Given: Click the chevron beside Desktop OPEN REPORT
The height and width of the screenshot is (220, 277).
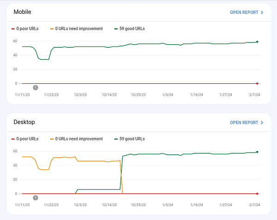Looking at the screenshot, I should [x=262, y=122].
